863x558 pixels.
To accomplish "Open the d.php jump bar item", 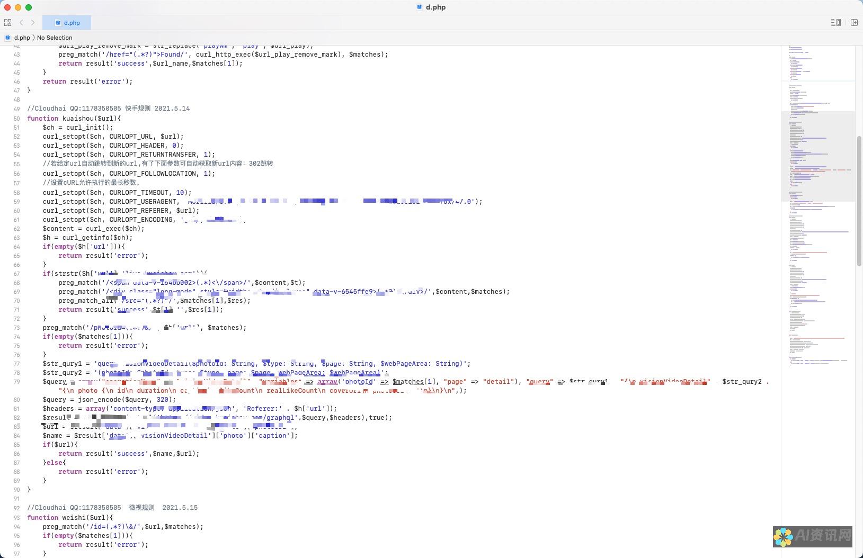I will [x=22, y=38].
